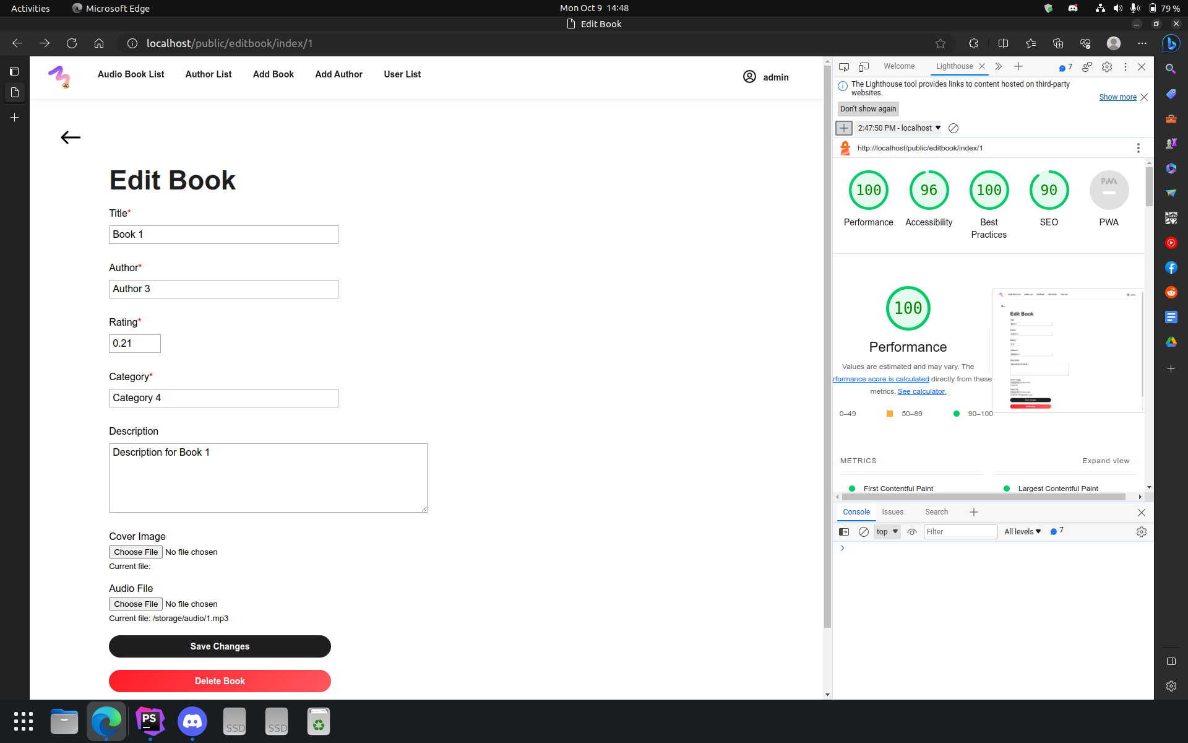
Task: Click the back arrow above Edit Book
Action: (71, 137)
